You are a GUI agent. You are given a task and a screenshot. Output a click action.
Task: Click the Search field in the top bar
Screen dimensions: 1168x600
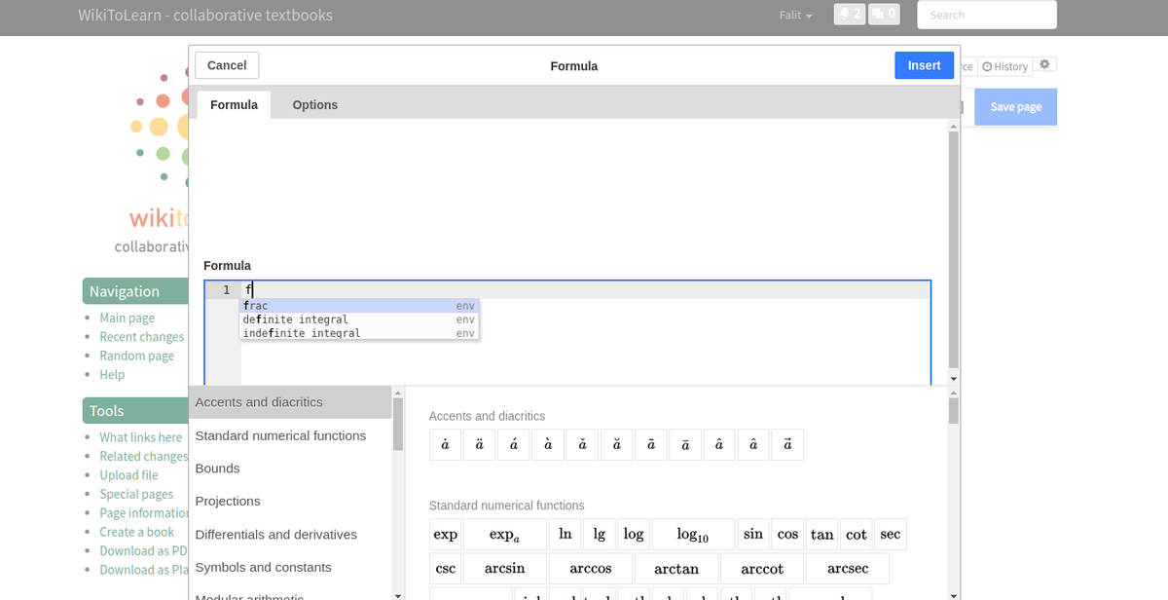987,15
